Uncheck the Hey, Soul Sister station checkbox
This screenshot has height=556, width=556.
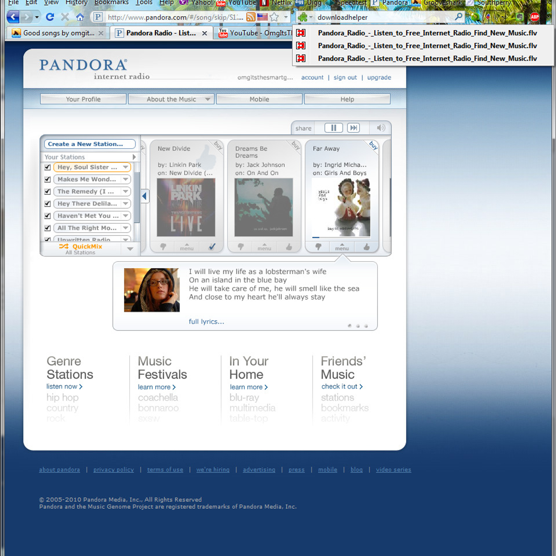click(x=48, y=167)
